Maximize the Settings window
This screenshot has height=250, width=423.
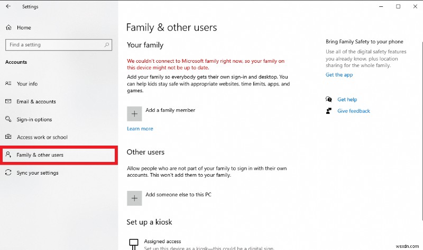point(398,6)
